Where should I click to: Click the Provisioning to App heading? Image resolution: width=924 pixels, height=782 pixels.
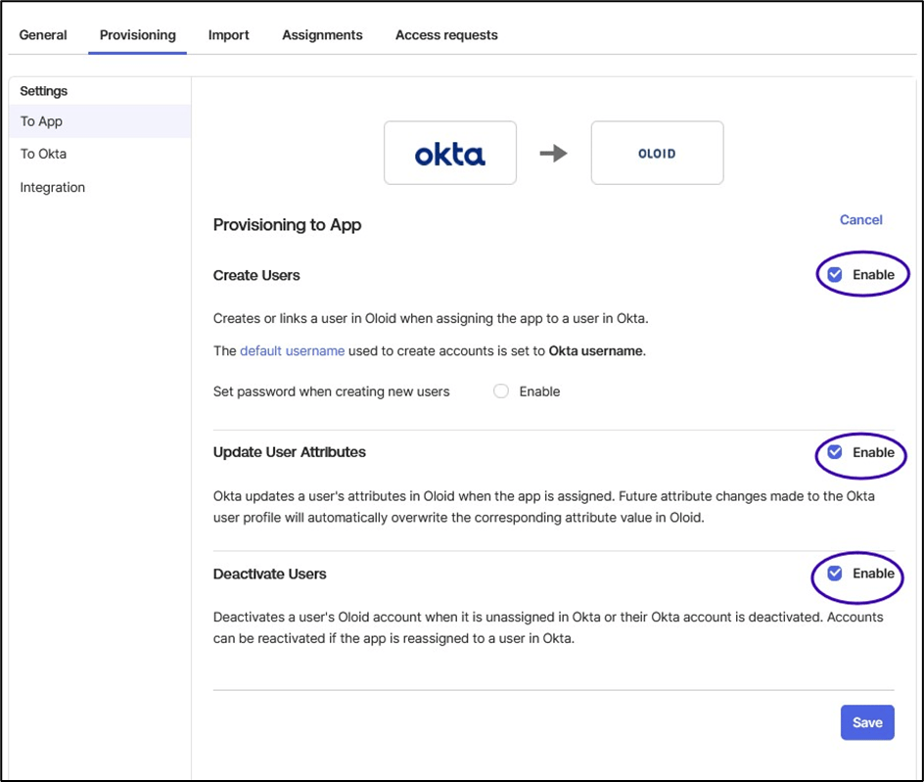point(287,225)
